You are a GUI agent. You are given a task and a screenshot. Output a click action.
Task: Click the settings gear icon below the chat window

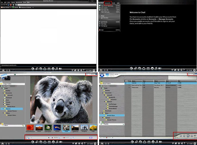(178, 70)
